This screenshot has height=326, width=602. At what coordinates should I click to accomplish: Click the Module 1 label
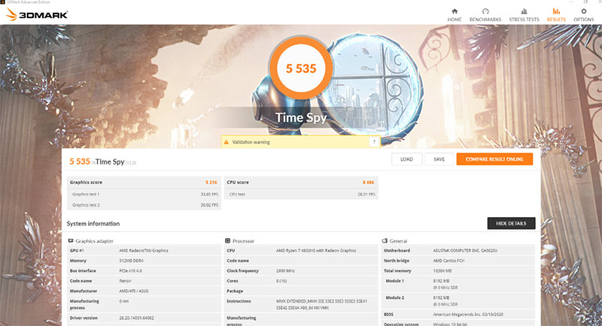pos(394,281)
